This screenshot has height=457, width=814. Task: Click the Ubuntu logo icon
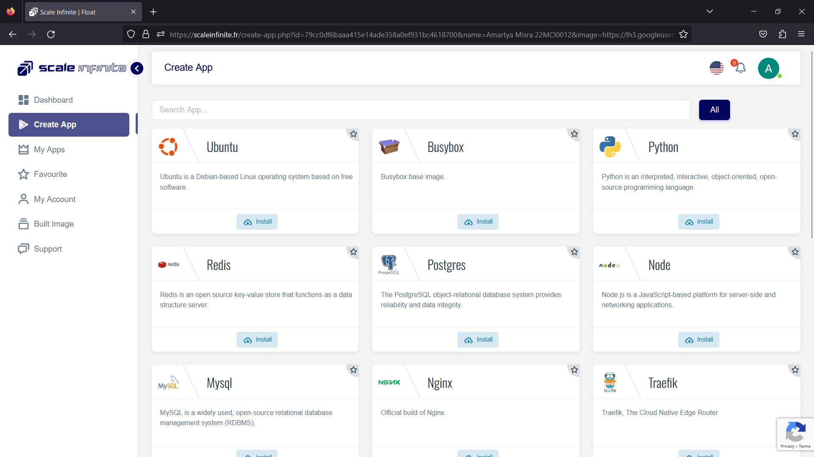point(168,147)
